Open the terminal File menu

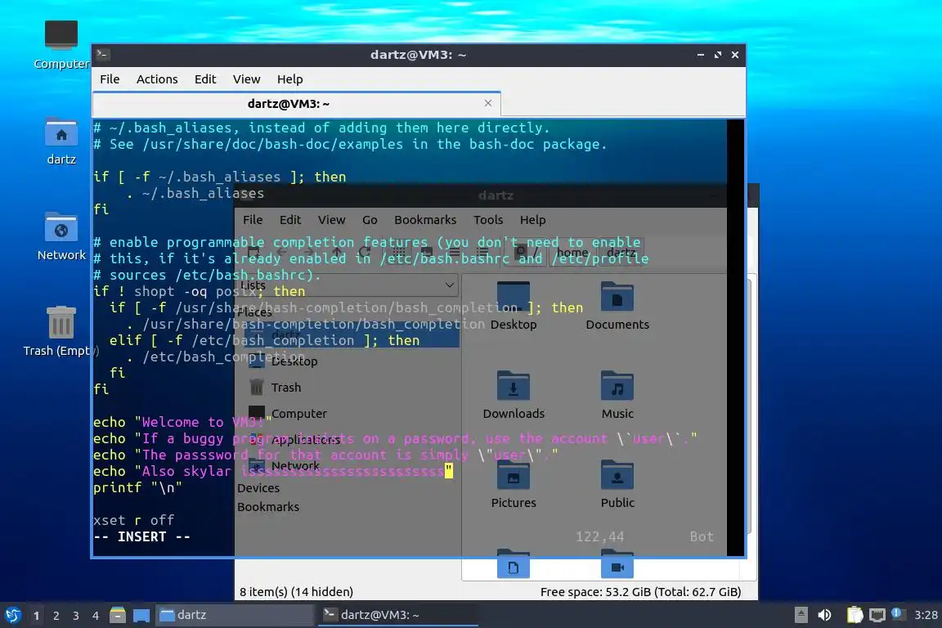[110, 79]
